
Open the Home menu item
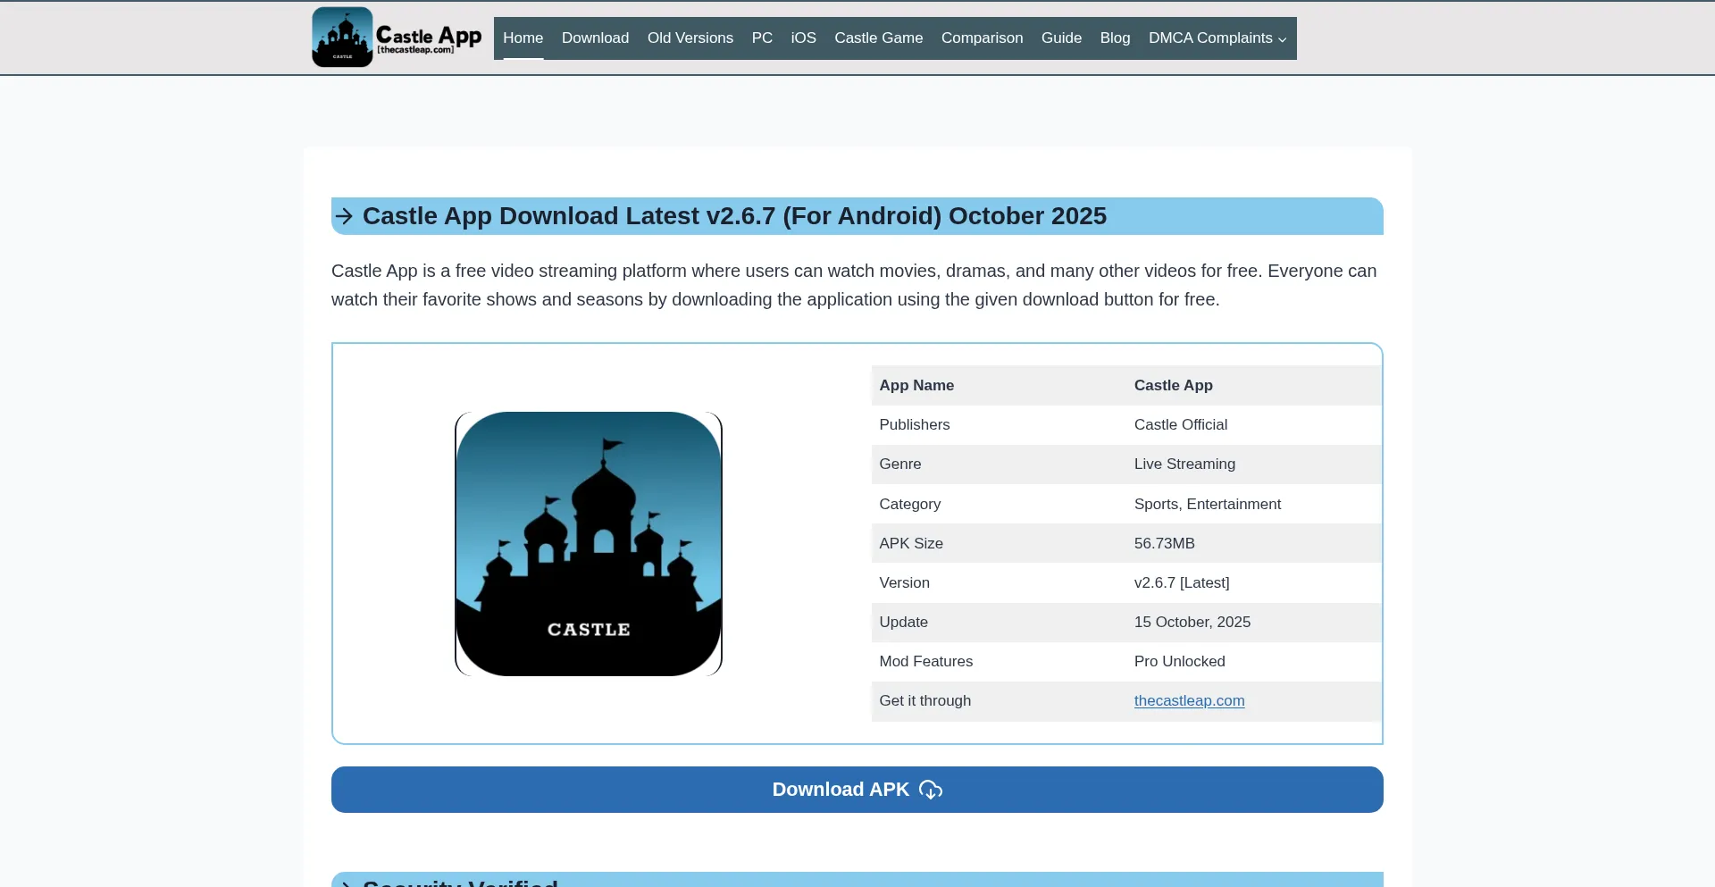point(523,38)
